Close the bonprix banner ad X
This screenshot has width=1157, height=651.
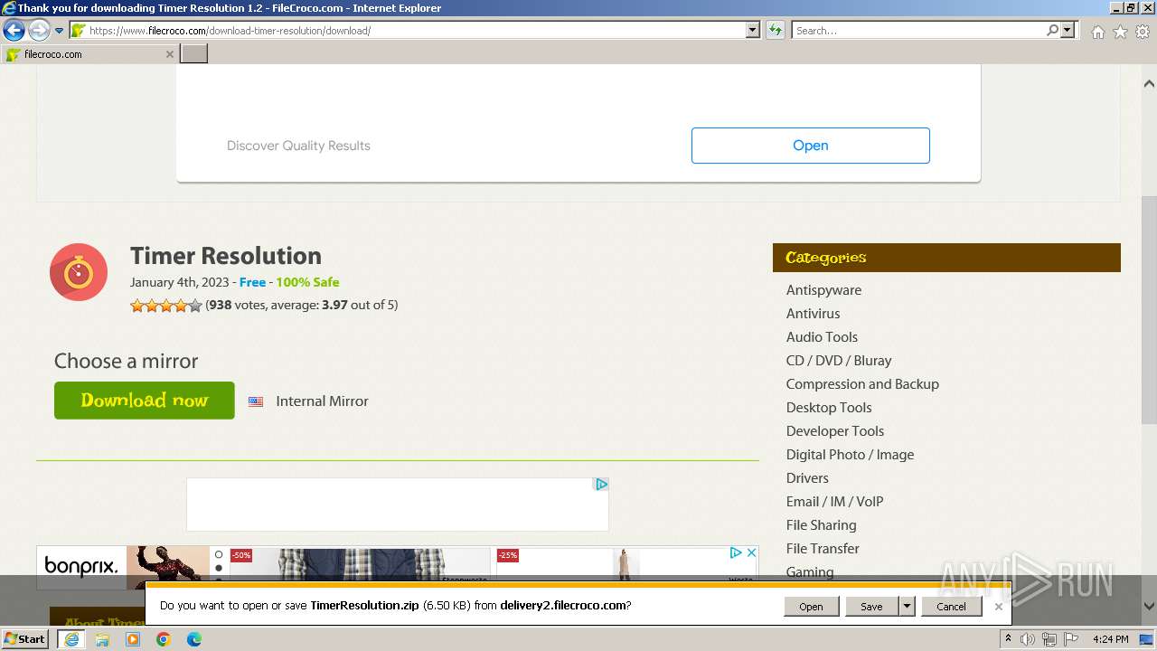click(x=750, y=552)
